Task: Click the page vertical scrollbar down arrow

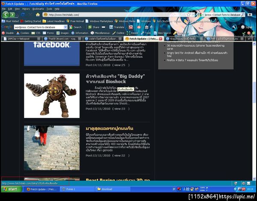Action: coord(254,179)
